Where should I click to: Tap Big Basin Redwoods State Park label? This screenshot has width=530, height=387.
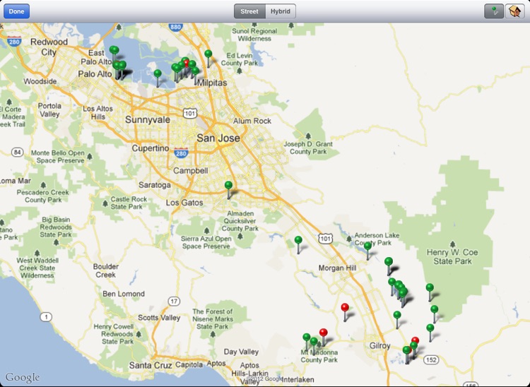[x=56, y=227]
